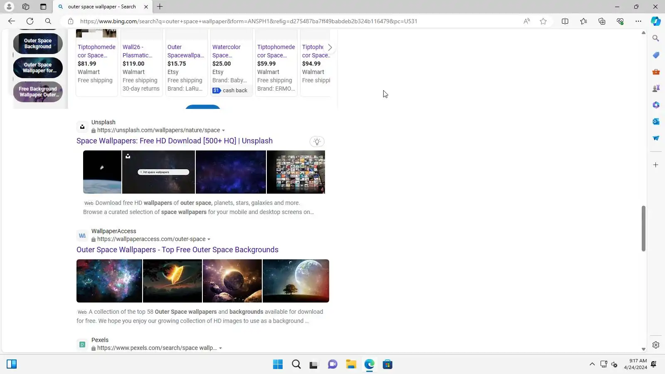Open sidebar Search icon
Viewport: 665px width, 374px height.
656,38
